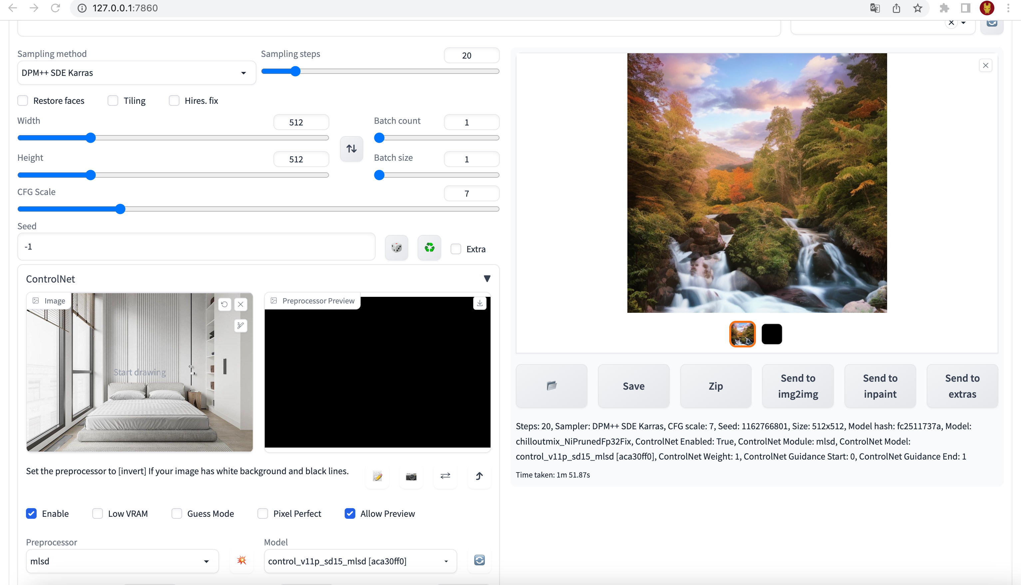Run preprocessor with the explosion icon
The width and height of the screenshot is (1021, 585).
click(x=241, y=560)
